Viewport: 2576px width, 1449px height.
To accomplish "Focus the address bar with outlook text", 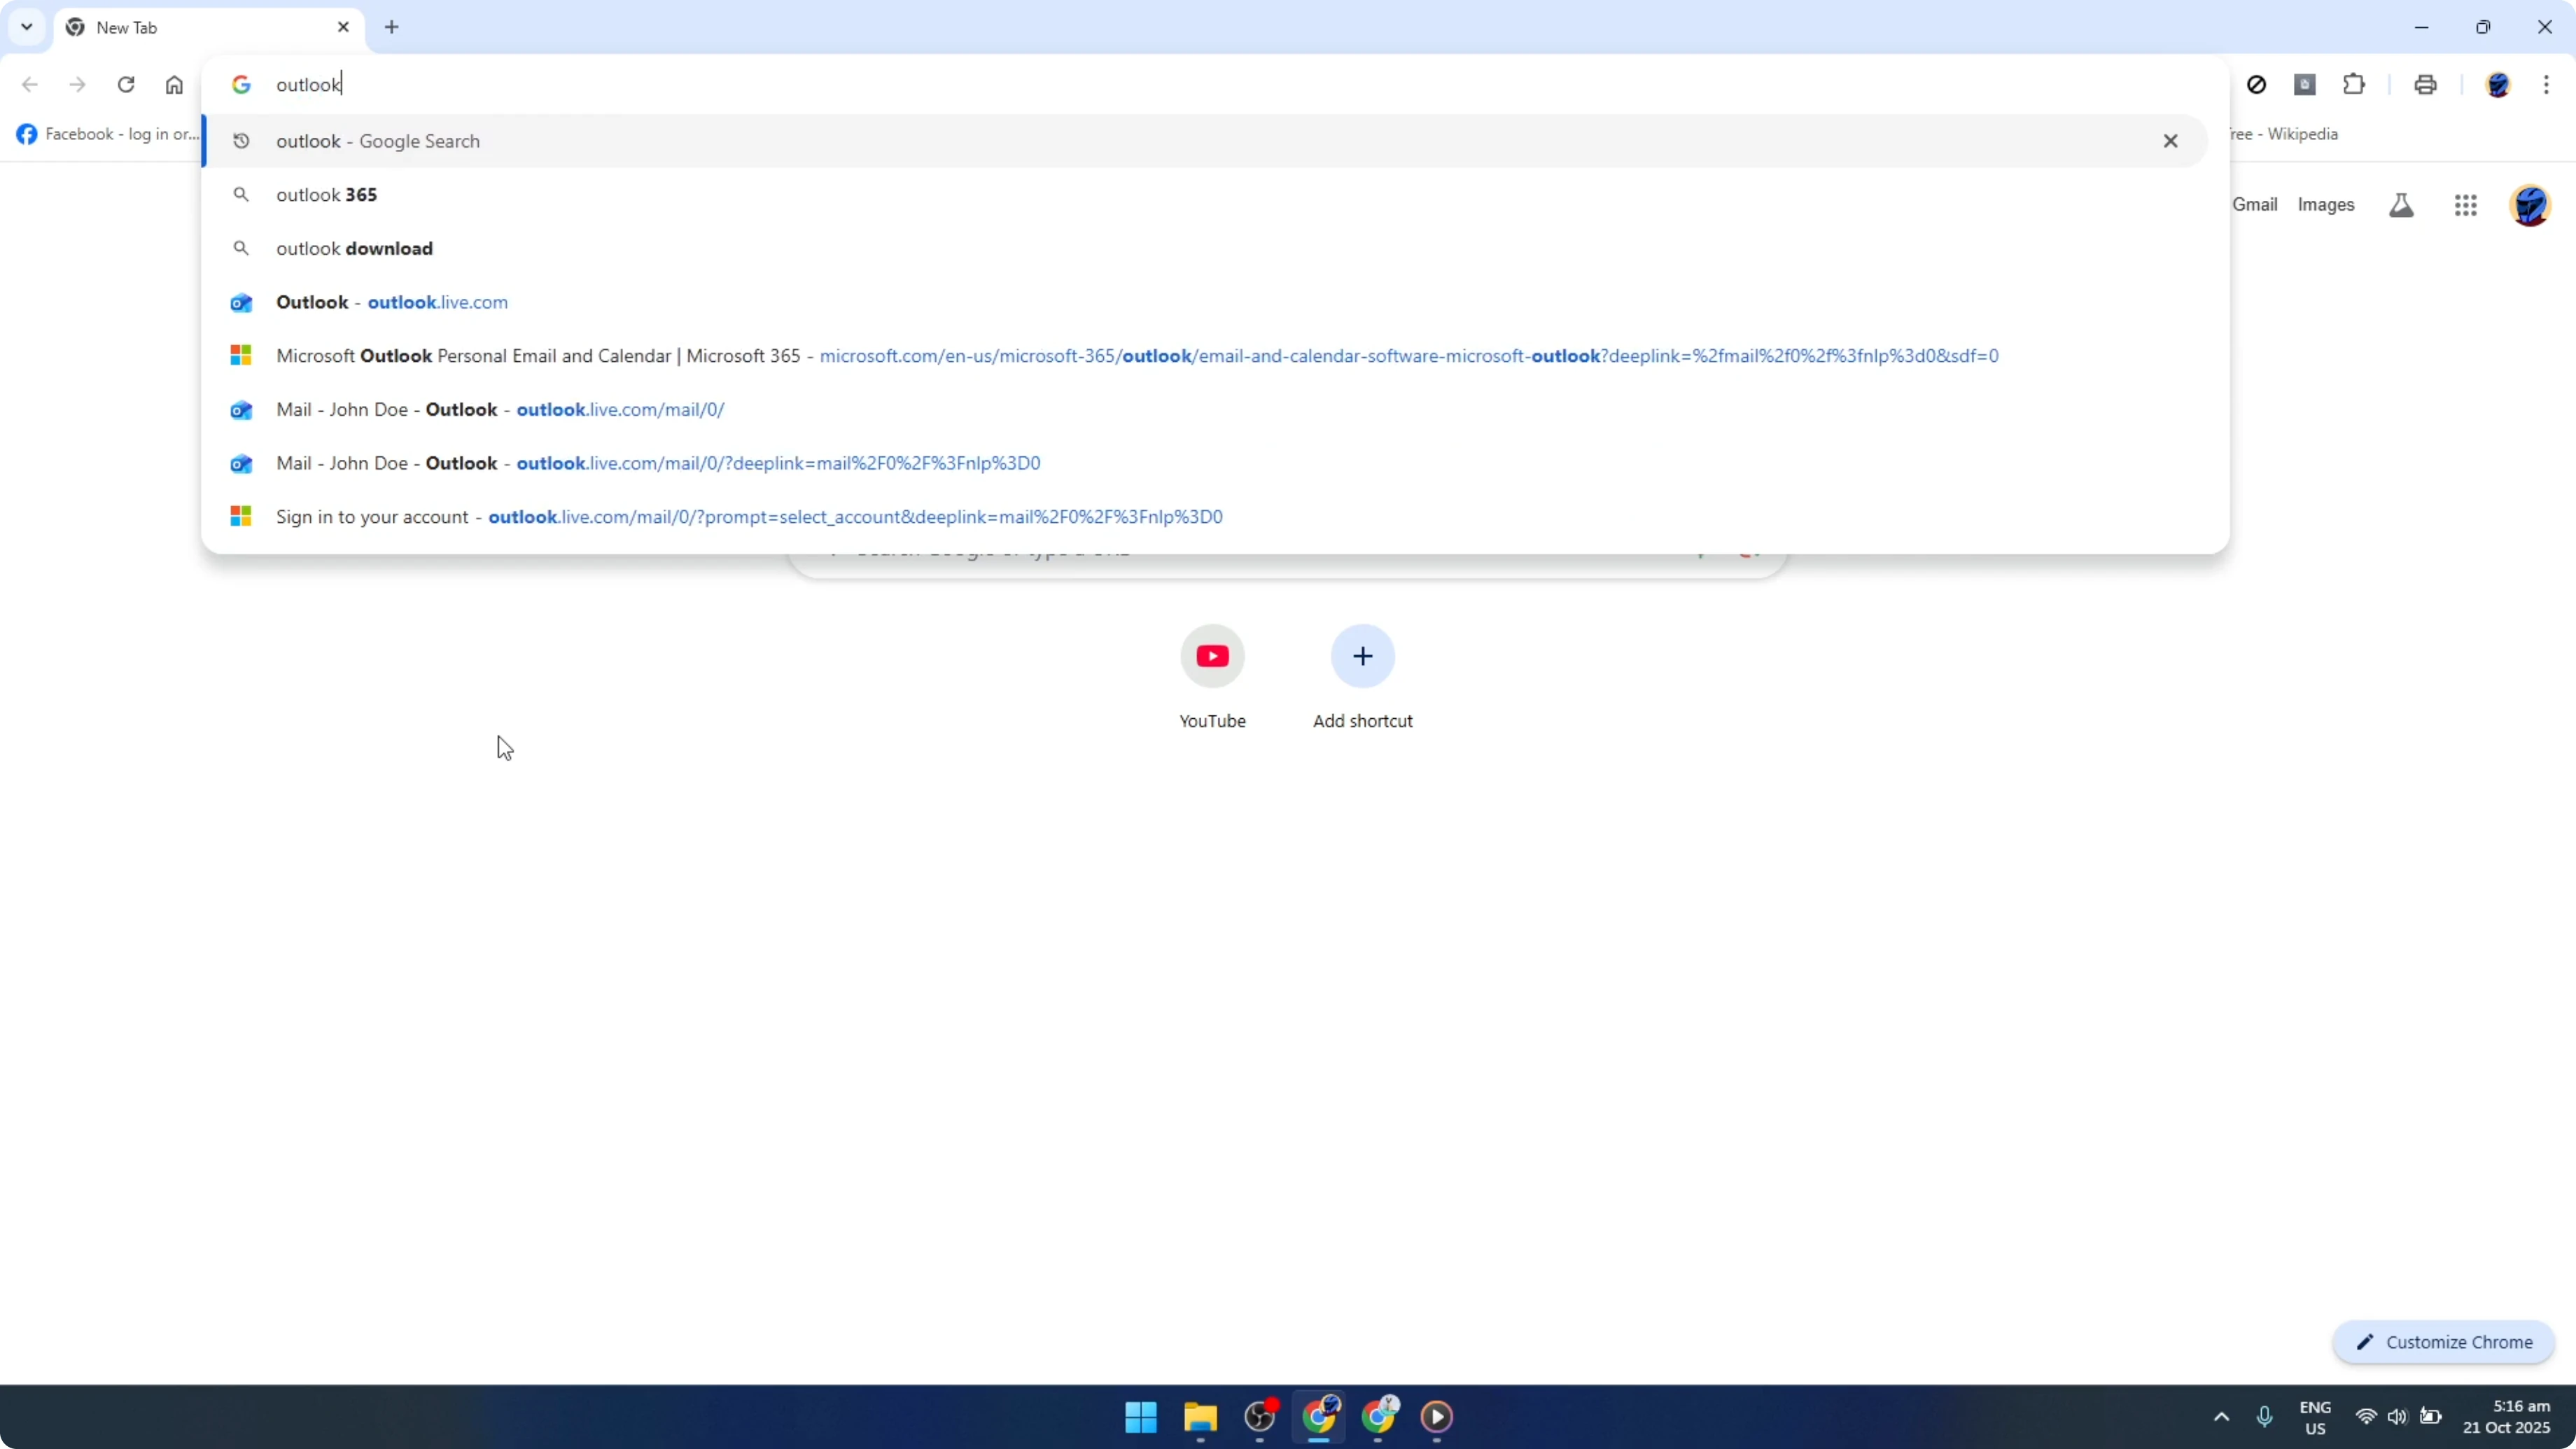I will (1215, 85).
